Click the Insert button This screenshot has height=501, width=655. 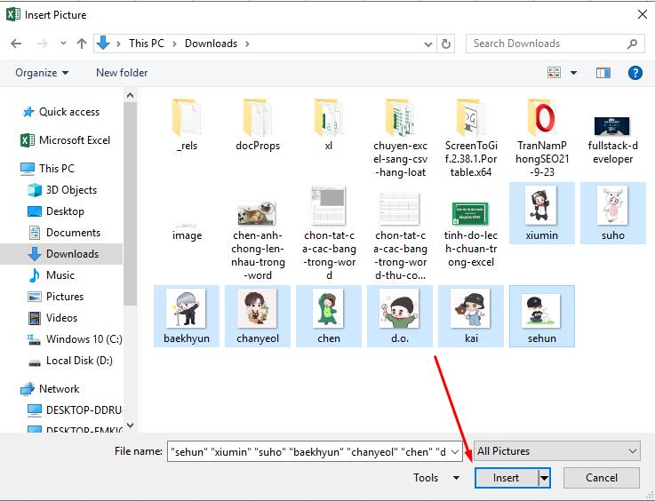(507, 478)
